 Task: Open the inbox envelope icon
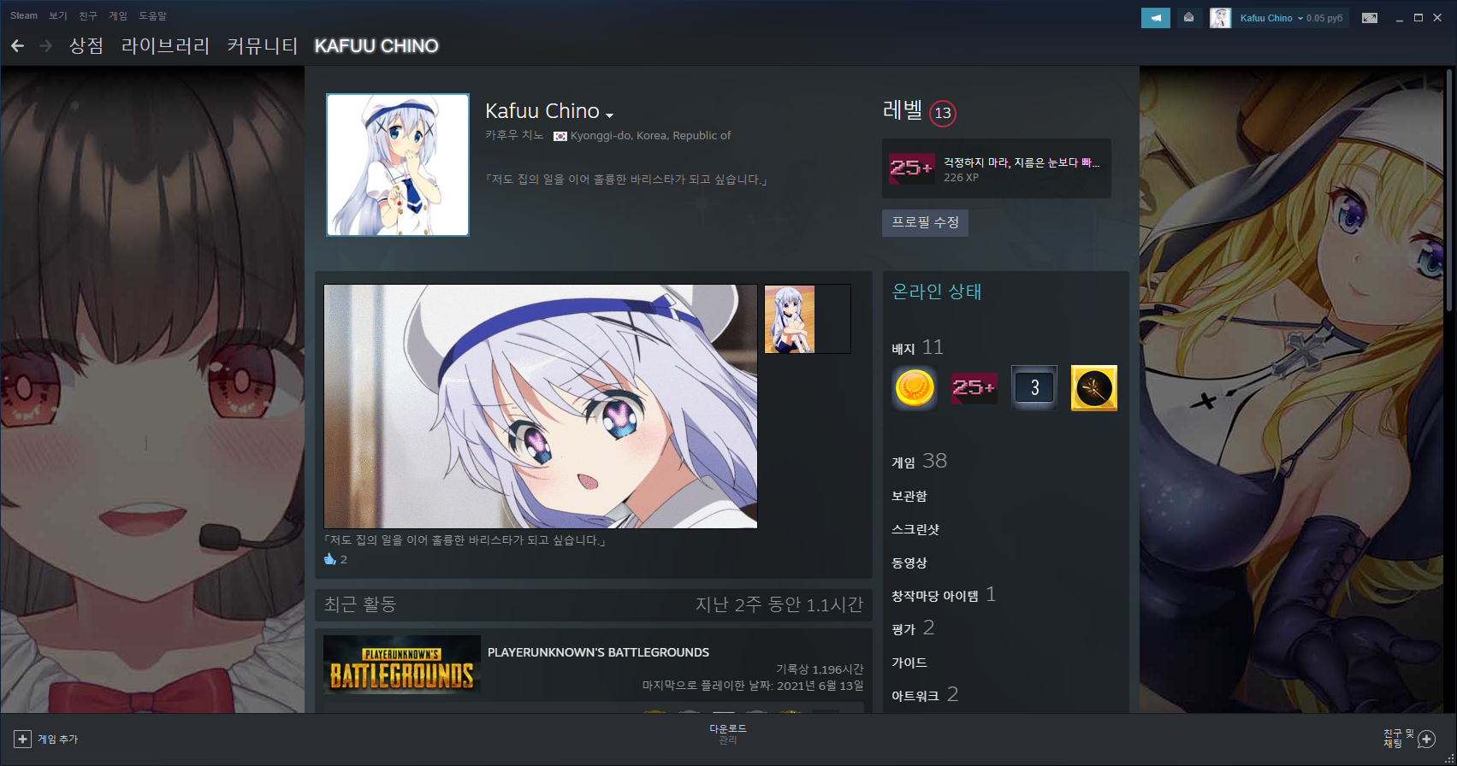click(x=1188, y=18)
